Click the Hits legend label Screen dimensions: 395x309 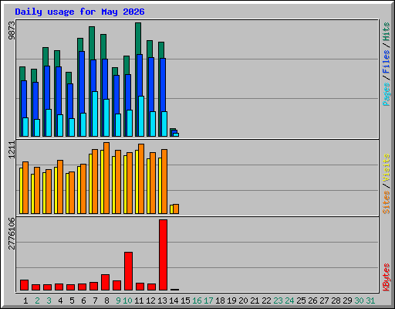pos(387,32)
